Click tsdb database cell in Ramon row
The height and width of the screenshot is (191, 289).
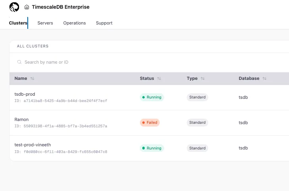(243, 123)
